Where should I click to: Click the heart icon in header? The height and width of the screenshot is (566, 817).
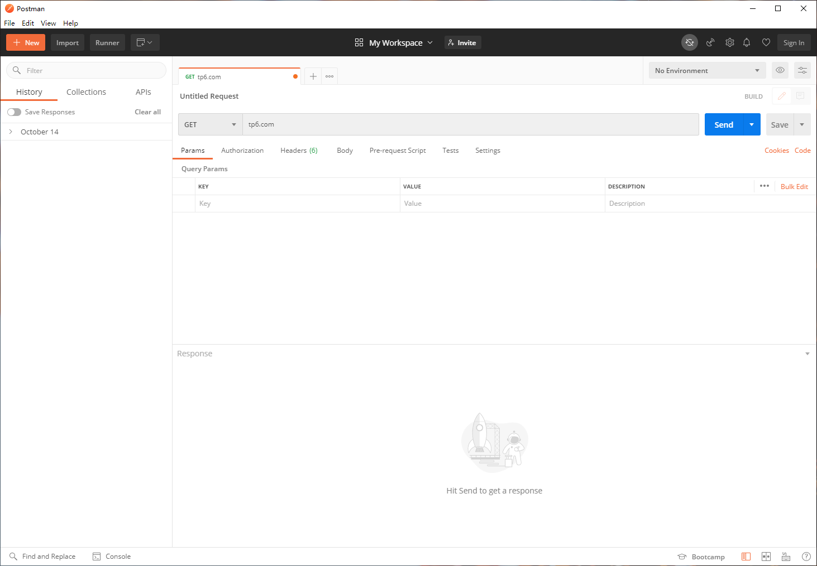click(x=766, y=42)
